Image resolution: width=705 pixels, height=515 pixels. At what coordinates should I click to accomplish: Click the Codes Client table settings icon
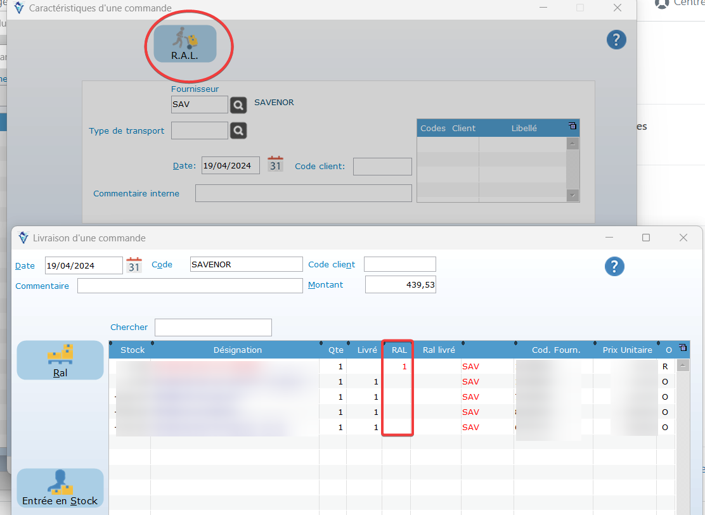[572, 126]
